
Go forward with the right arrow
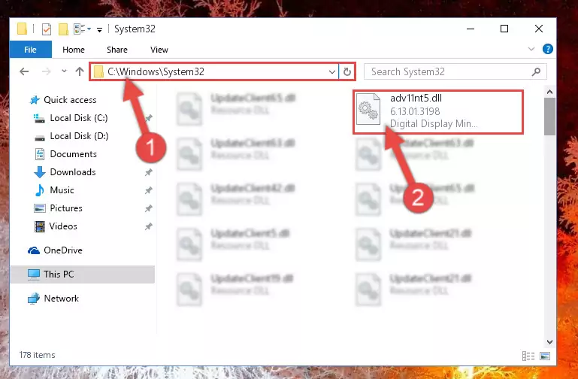pyautogui.click(x=47, y=71)
